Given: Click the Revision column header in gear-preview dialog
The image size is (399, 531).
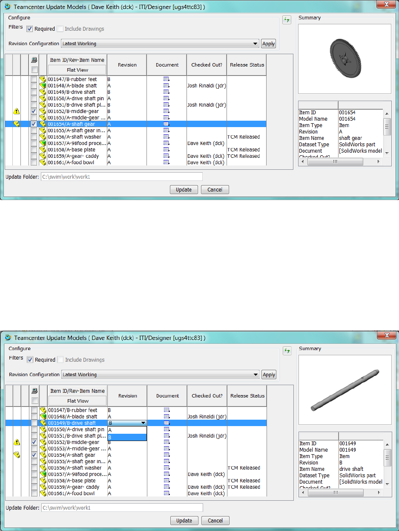Looking at the screenshot, I should 127,65.
